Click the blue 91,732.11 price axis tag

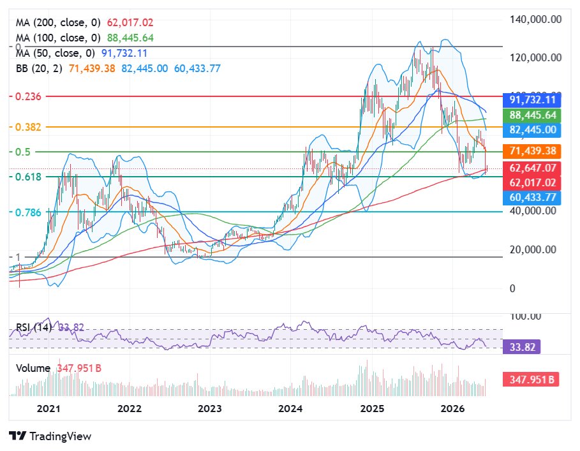coord(532,100)
